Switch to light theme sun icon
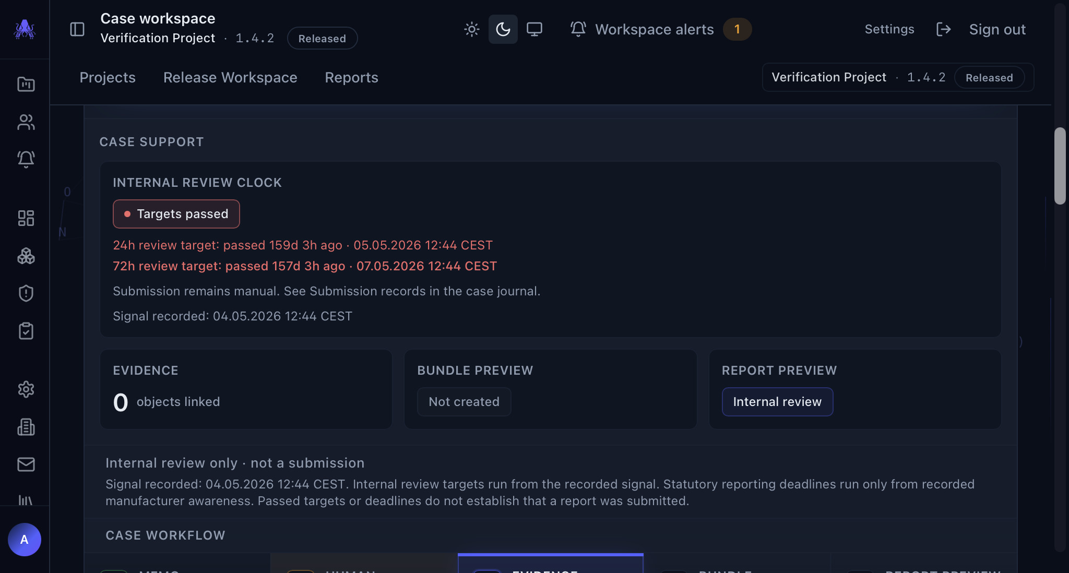The width and height of the screenshot is (1069, 573). [472, 29]
